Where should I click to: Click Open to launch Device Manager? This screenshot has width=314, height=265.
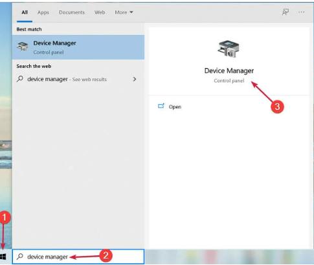pos(175,107)
